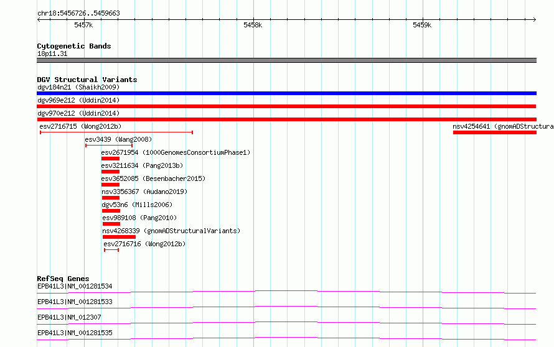The height and width of the screenshot is (347, 554).
Task: Open esv3439 (Wang2008) variant label
Action: [118, 139]
